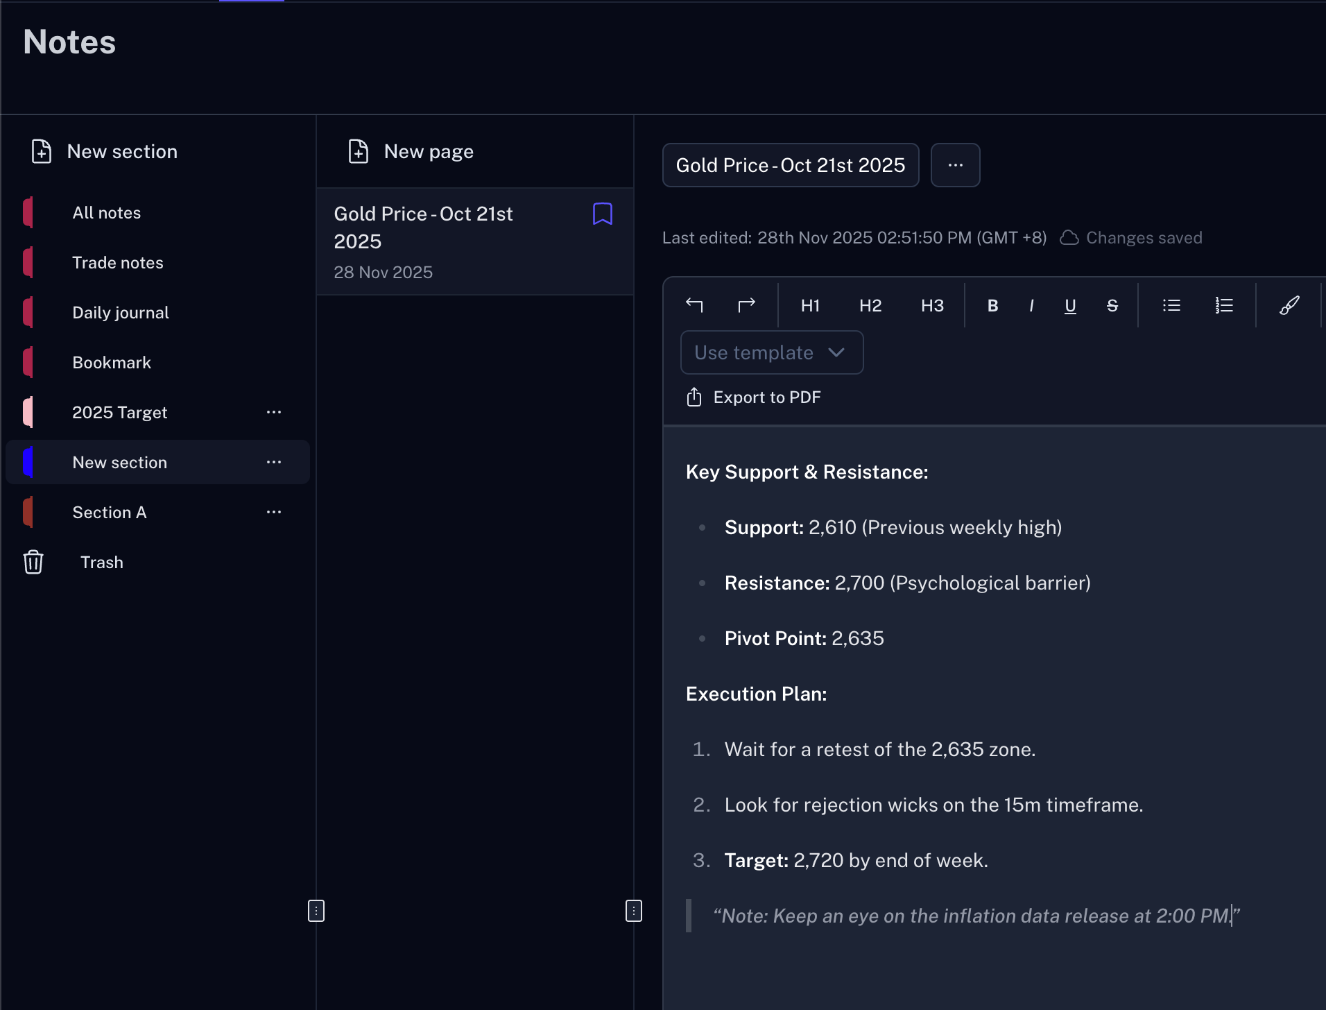
Task: Open the Daily journal section
Action: pos(120,312)
